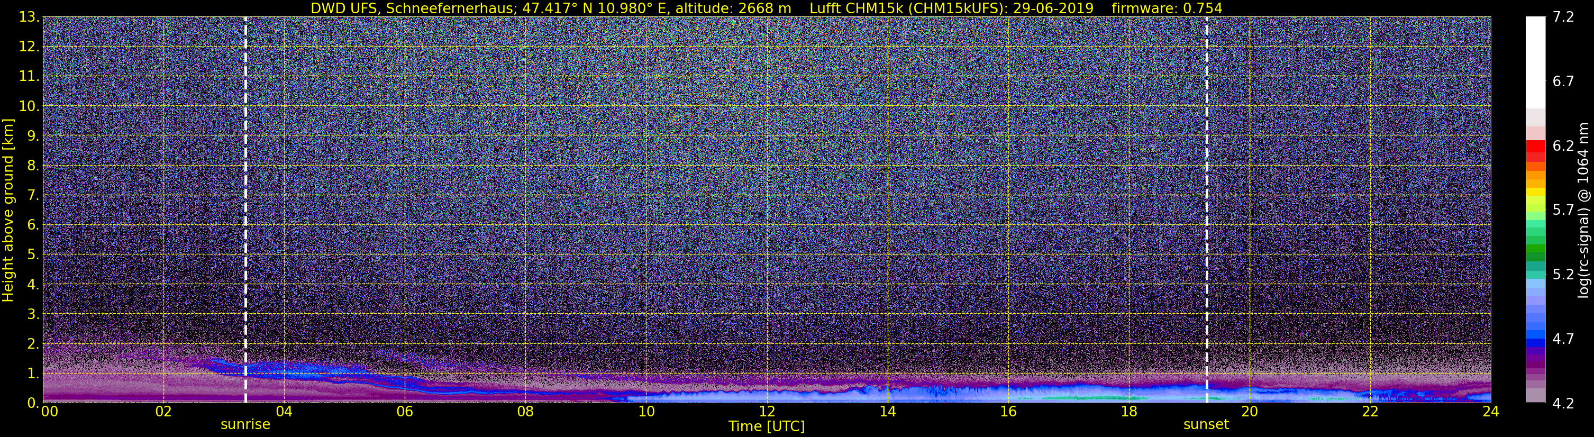
Task: Click the 'sunrise' label under the time axis
Action: (x=245, y=425)
